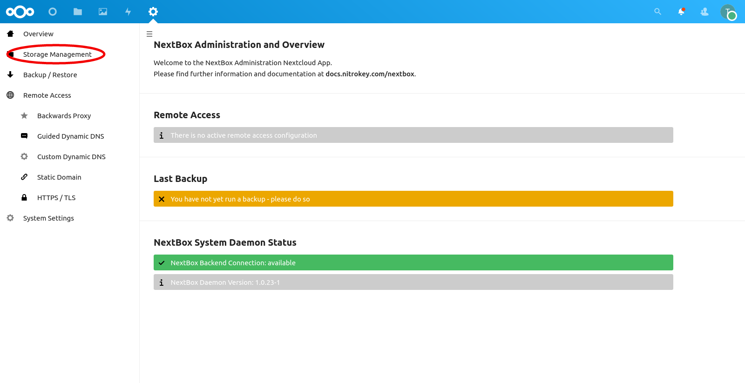This screenshot has width=745, height=383.
Task: Open the Photos app icon in the top bar
Action: [x=103, y=12]
